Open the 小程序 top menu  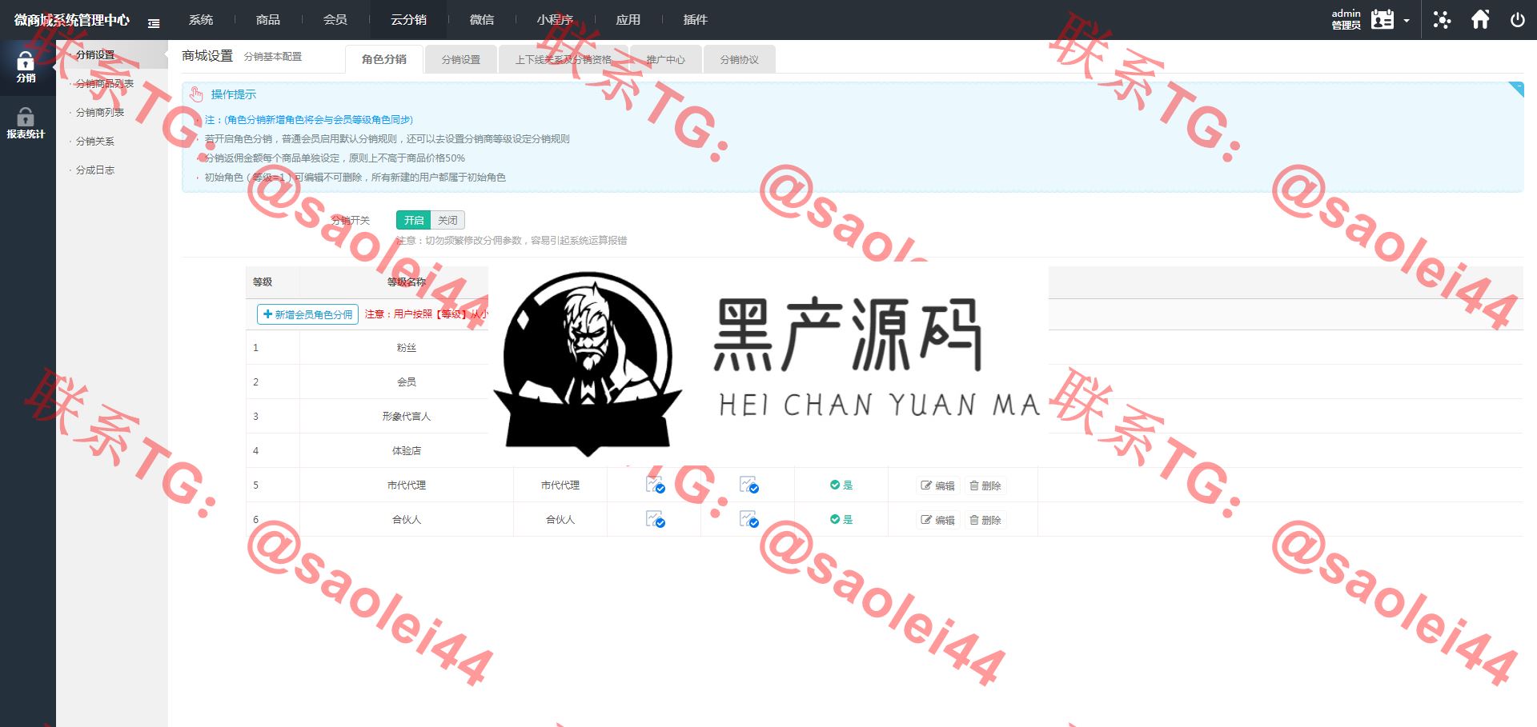555,20
